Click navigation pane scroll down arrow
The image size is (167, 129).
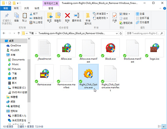click(29, 123)
